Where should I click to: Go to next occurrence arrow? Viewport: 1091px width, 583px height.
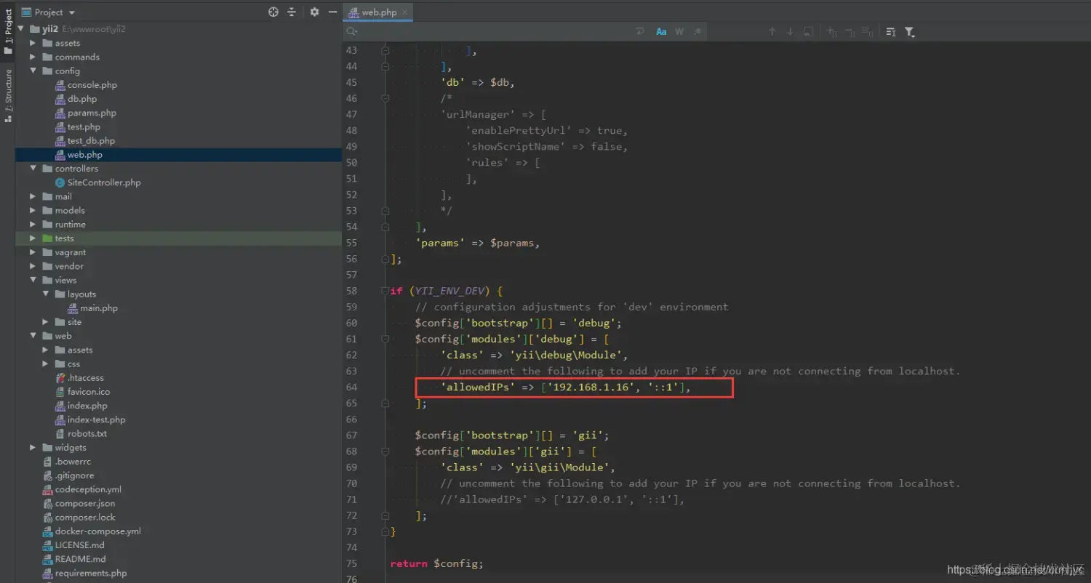(x=790, y=31)
